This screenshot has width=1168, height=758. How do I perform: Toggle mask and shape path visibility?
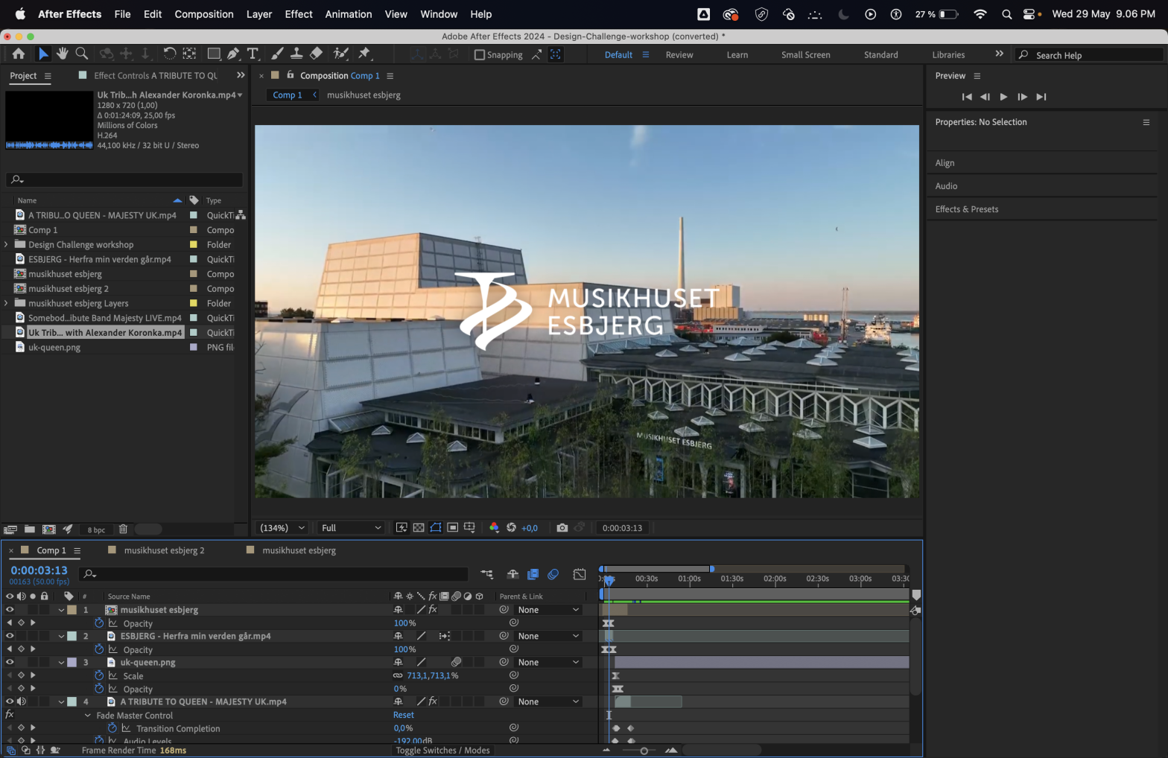click(x=436, y=528)
